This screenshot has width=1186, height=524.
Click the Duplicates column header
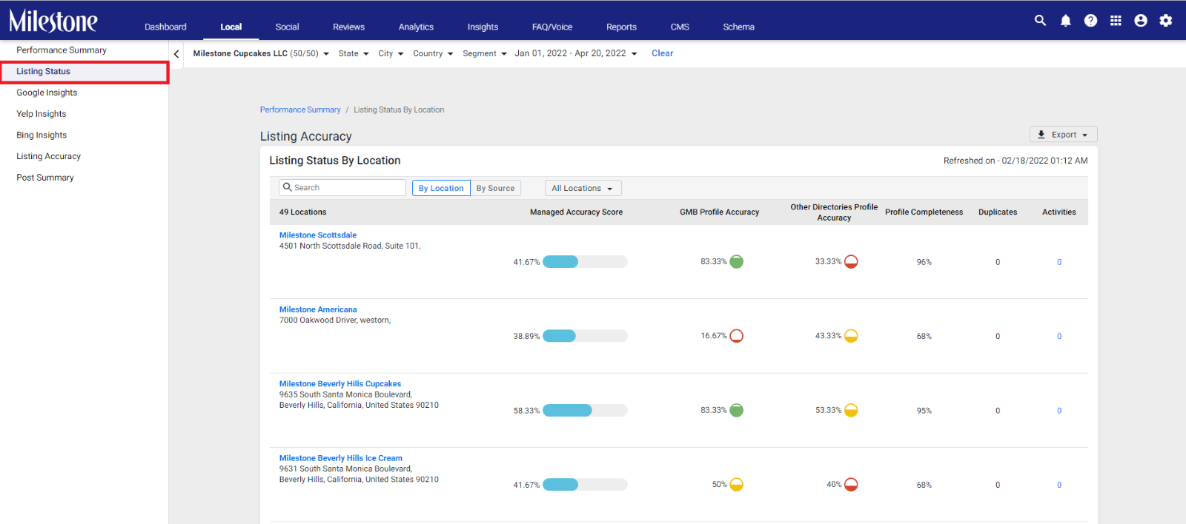(998, 212)
